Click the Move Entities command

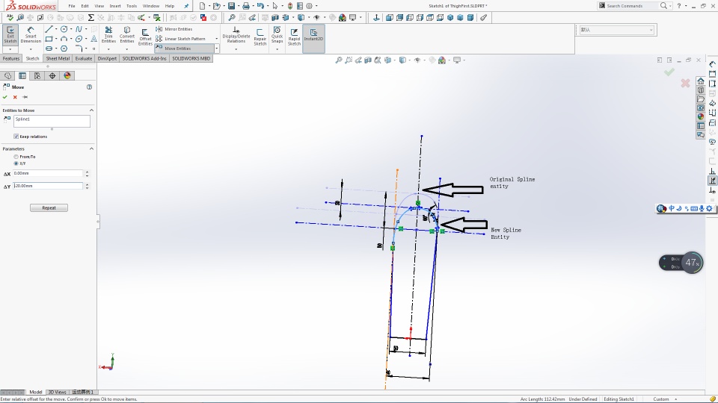pos(184,49)
